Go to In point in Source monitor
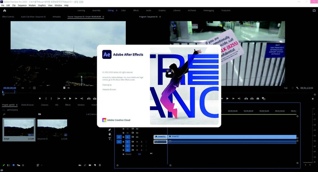The height and width of the screenshot is (172, 318). point(59,98)
